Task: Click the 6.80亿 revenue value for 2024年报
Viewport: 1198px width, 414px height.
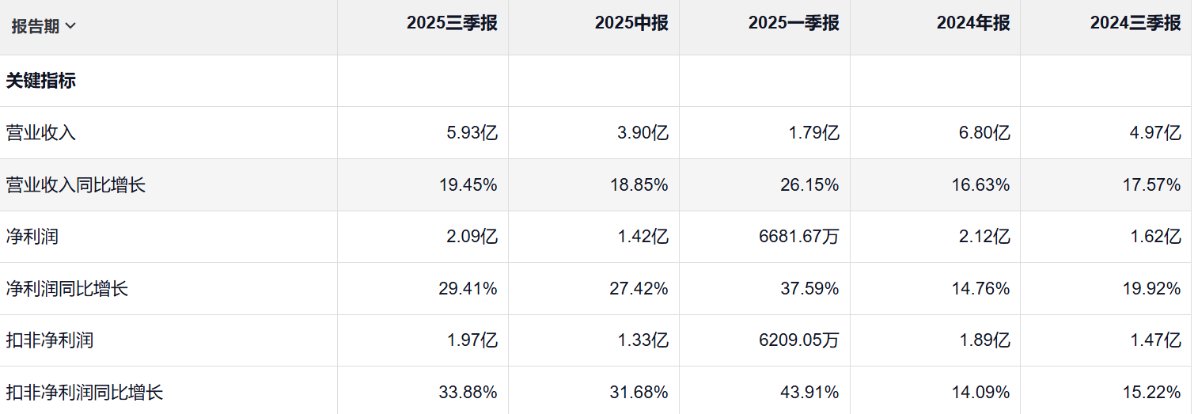Action: (x=984, y=133)
